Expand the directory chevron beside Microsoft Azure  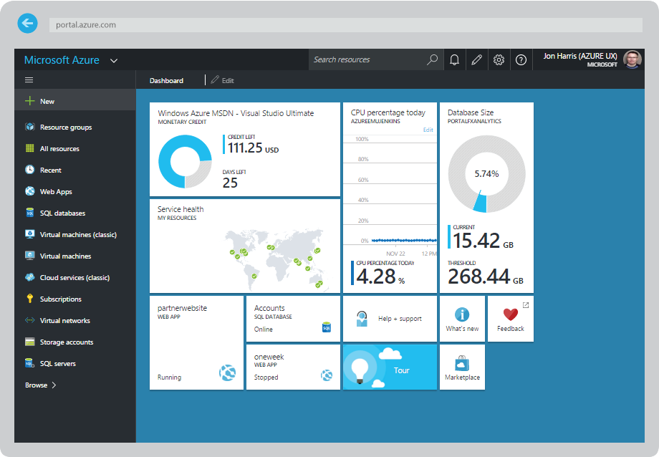[113, 61]
